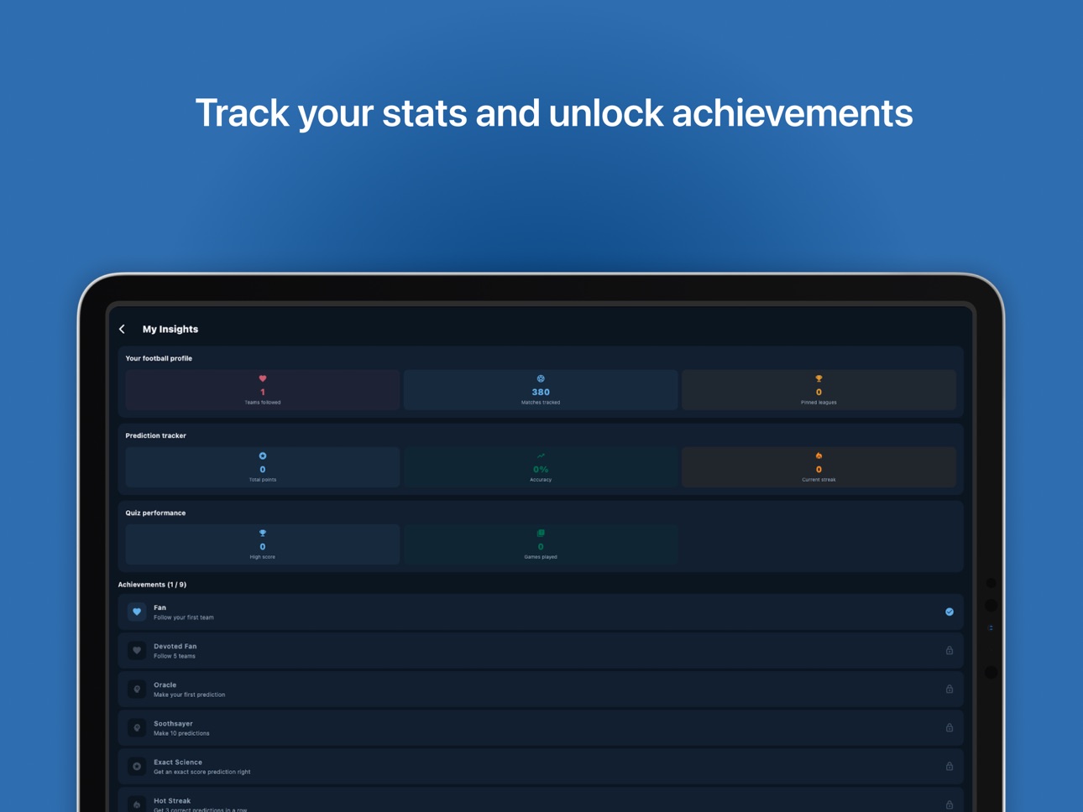
Task: Click the Track your stats and unlock achievements headline
Action: pos(554,113)
